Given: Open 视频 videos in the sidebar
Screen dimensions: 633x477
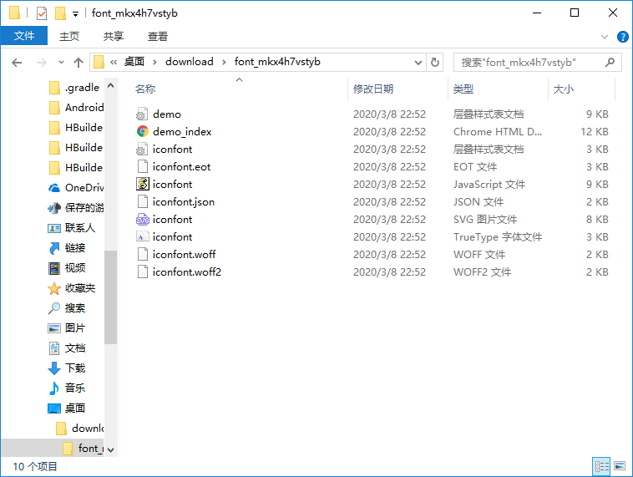Looking at the screenshot, I should [67, 268].
